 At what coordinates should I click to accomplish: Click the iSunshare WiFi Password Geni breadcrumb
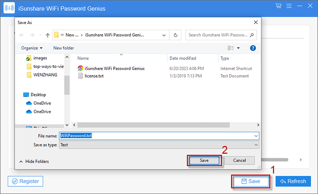click(x=114, y=35)
